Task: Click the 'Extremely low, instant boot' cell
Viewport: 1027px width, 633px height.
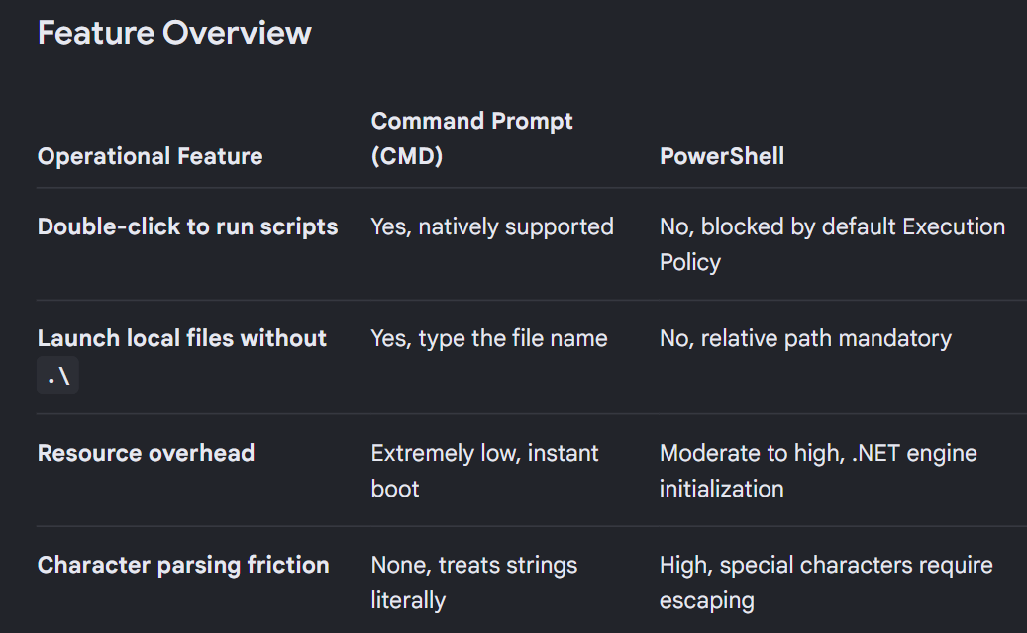Action: (484, 471)
